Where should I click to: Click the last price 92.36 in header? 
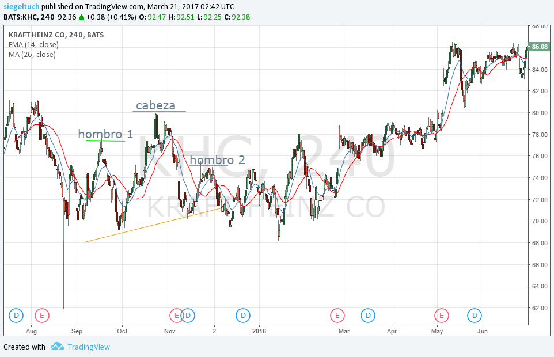click(67, 17)
